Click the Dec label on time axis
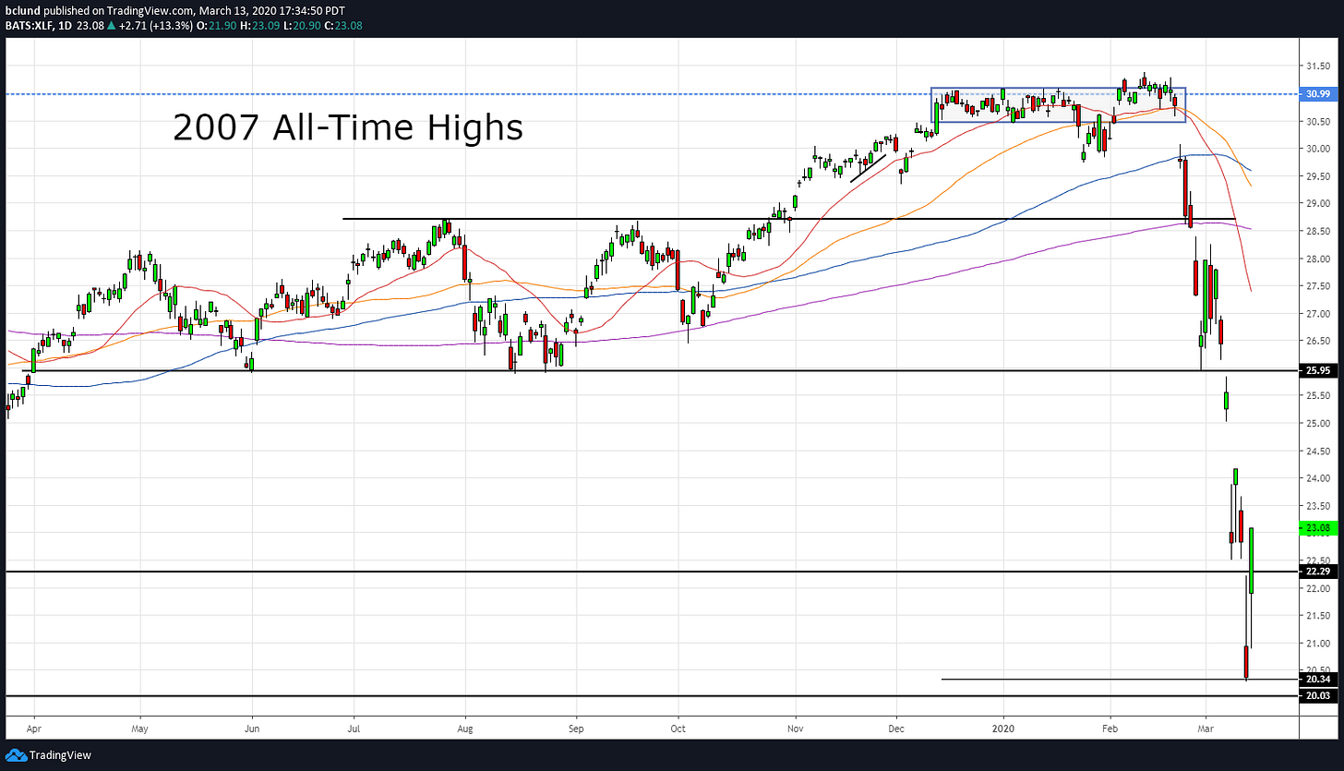The height and width of the screenshot is (771, 1344). tap(896, 727)
